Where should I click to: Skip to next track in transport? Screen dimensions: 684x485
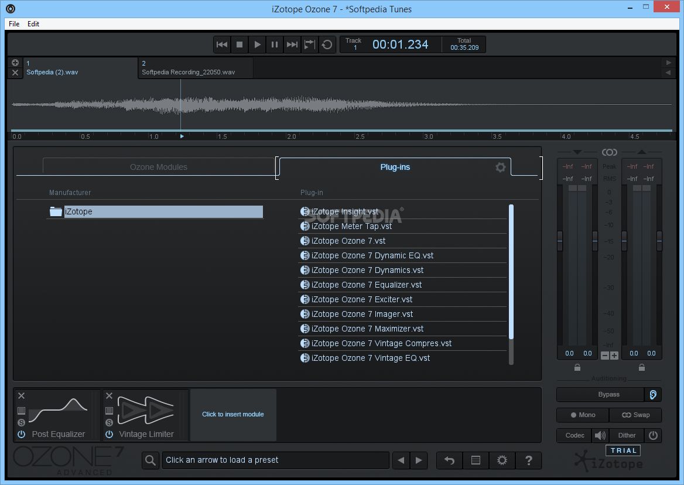(x=292, y=45)
